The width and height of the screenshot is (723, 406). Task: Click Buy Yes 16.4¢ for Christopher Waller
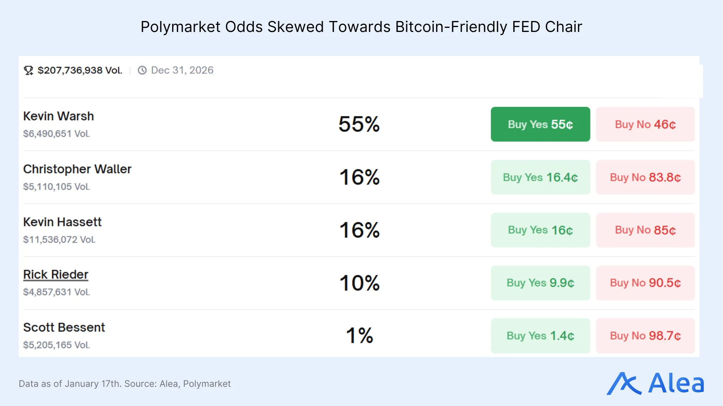coord(540,177)
